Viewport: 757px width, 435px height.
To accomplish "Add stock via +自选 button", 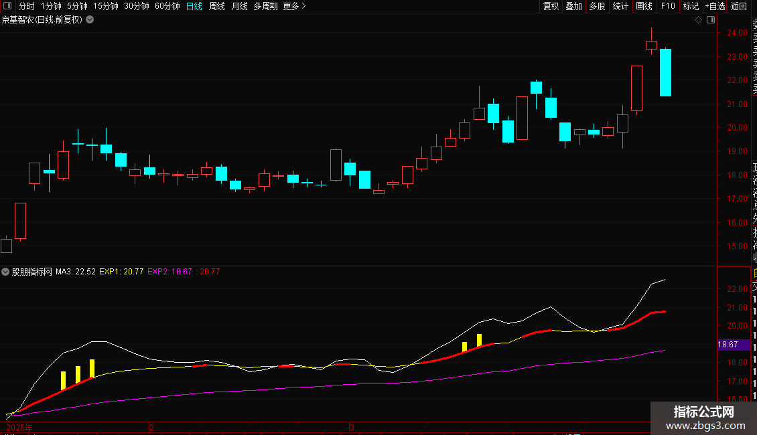I will 715,6.
